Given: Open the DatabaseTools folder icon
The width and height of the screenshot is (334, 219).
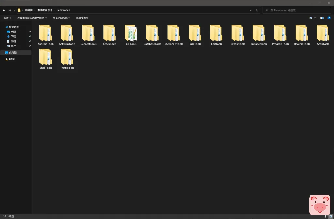Looking at the screenshot, I should click(152, 33).
